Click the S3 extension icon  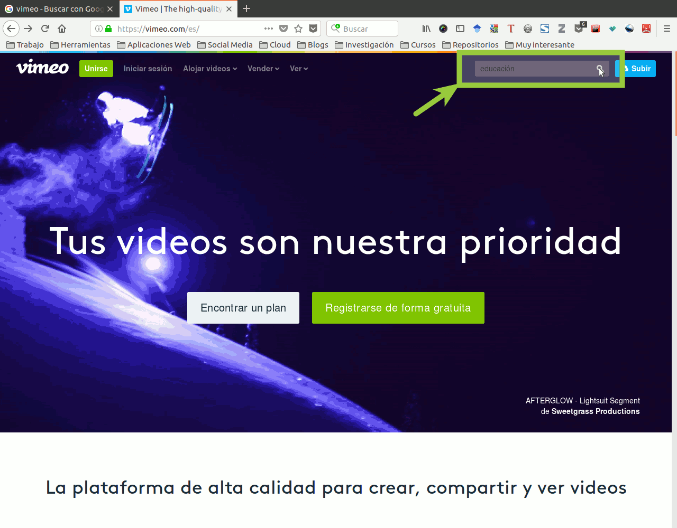[494, 29]
